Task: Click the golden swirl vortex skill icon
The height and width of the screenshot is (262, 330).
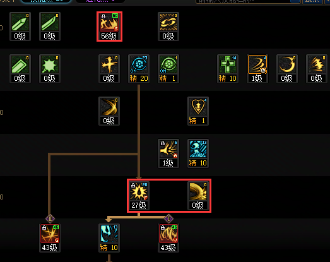Action: 168,27
